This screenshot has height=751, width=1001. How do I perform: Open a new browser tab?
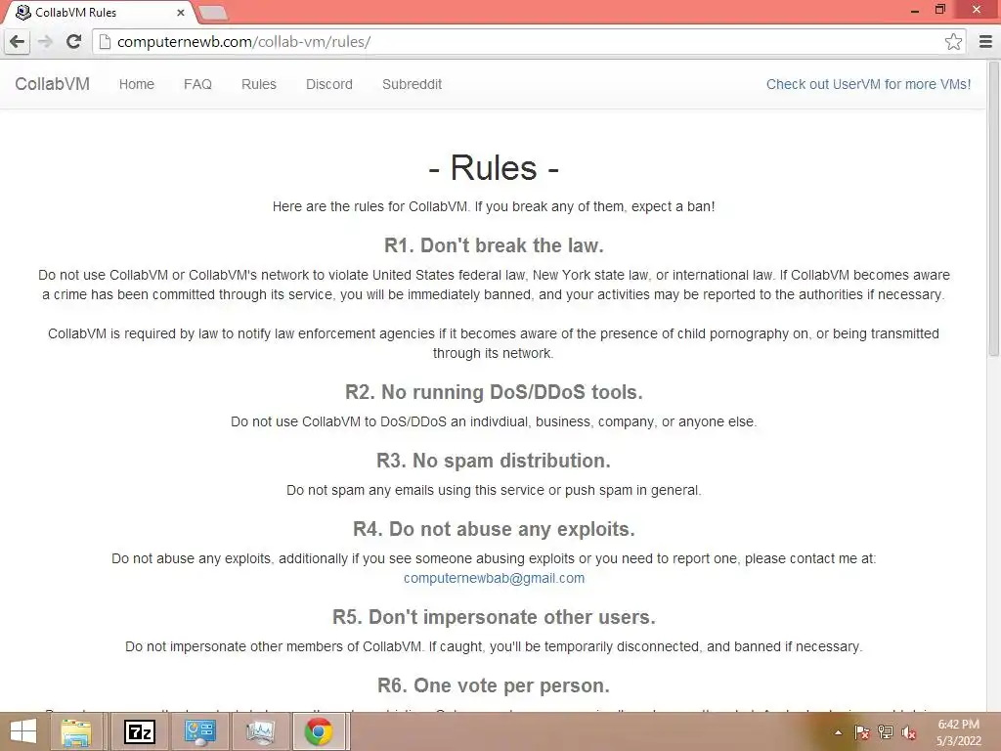(212, 12)
